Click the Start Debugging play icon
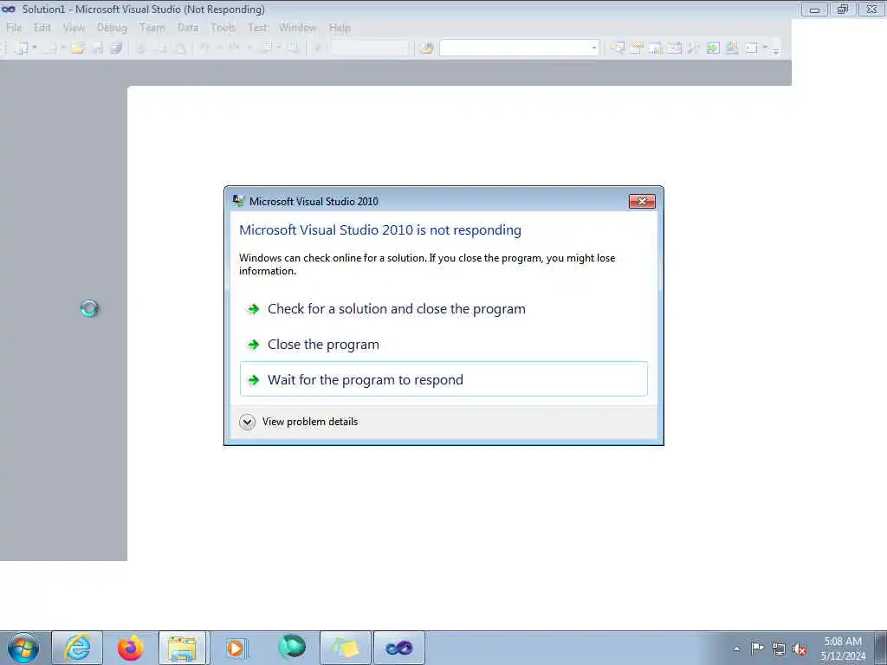Image resolution: width=887 pixels, height=665 pixels. [318, 48]
